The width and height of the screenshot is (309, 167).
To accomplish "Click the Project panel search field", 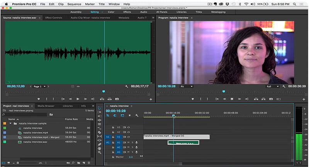I will pos(25,115).
